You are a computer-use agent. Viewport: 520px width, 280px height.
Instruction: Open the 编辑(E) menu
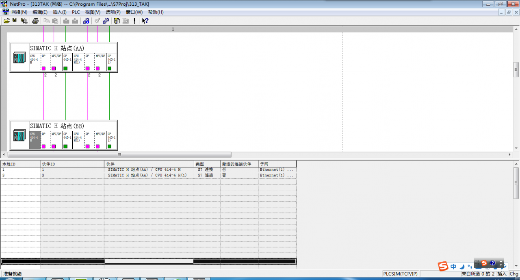[x=40, y=12]
